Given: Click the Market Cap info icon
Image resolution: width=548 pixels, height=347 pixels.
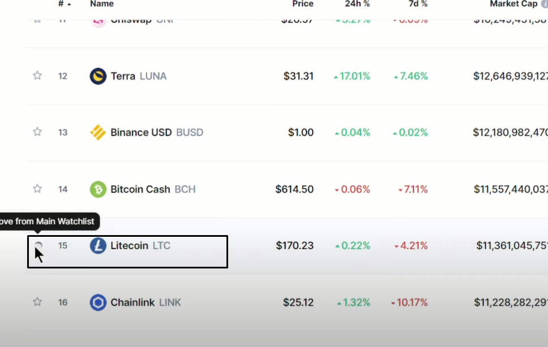Looking at the screenshot, I should pyautogui.click(x=545, y=4).
